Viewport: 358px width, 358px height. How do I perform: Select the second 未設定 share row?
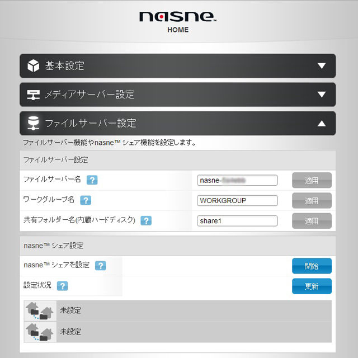pyautogui.click(x=178, y=332)
